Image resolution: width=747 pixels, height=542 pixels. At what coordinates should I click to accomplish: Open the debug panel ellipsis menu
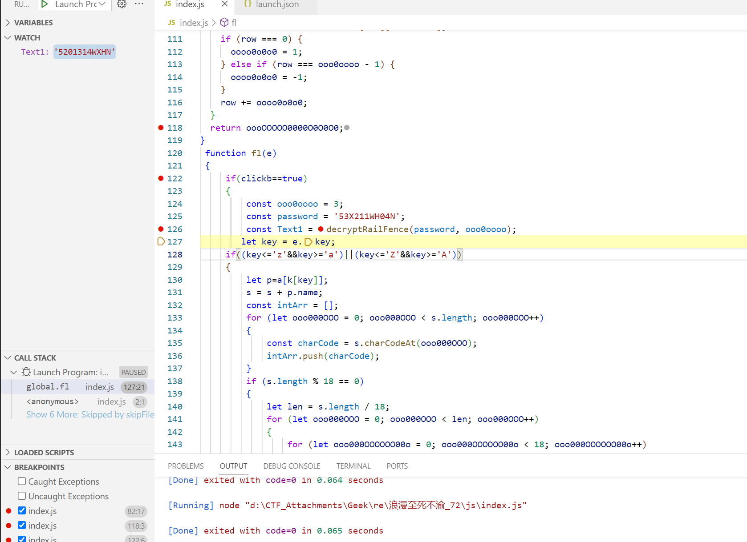point(139,4)
